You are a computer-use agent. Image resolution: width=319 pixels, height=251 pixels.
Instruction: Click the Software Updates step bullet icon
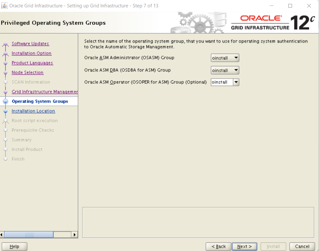(5, 44)
